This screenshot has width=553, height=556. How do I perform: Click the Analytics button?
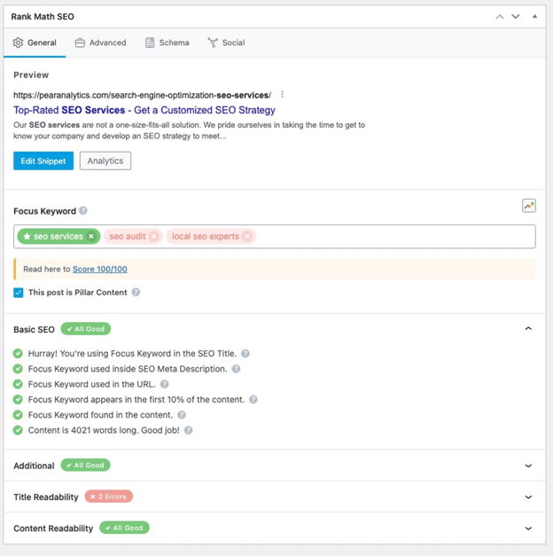click(x=105, y=161)
